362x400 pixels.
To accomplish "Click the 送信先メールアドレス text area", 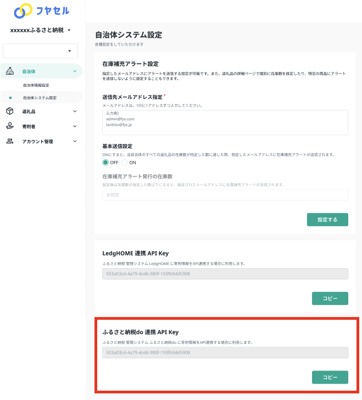I will click(x=225, y=122).
